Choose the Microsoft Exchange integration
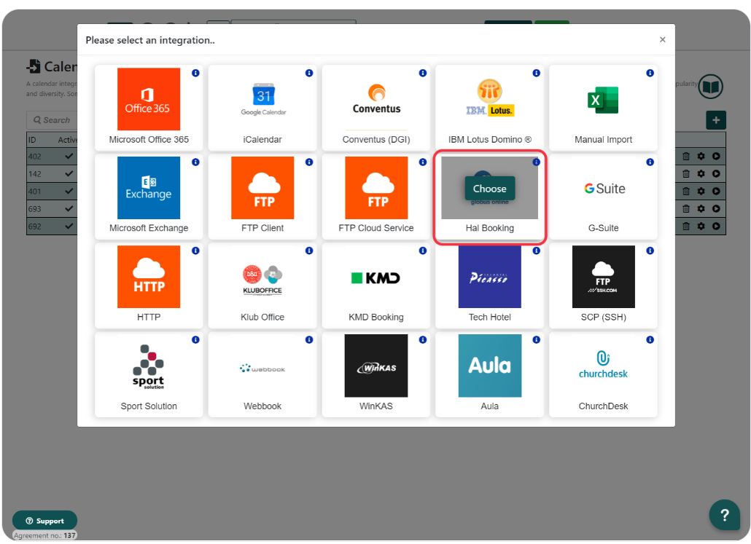This screenshot has height=544, width=751. click(149, 196)
